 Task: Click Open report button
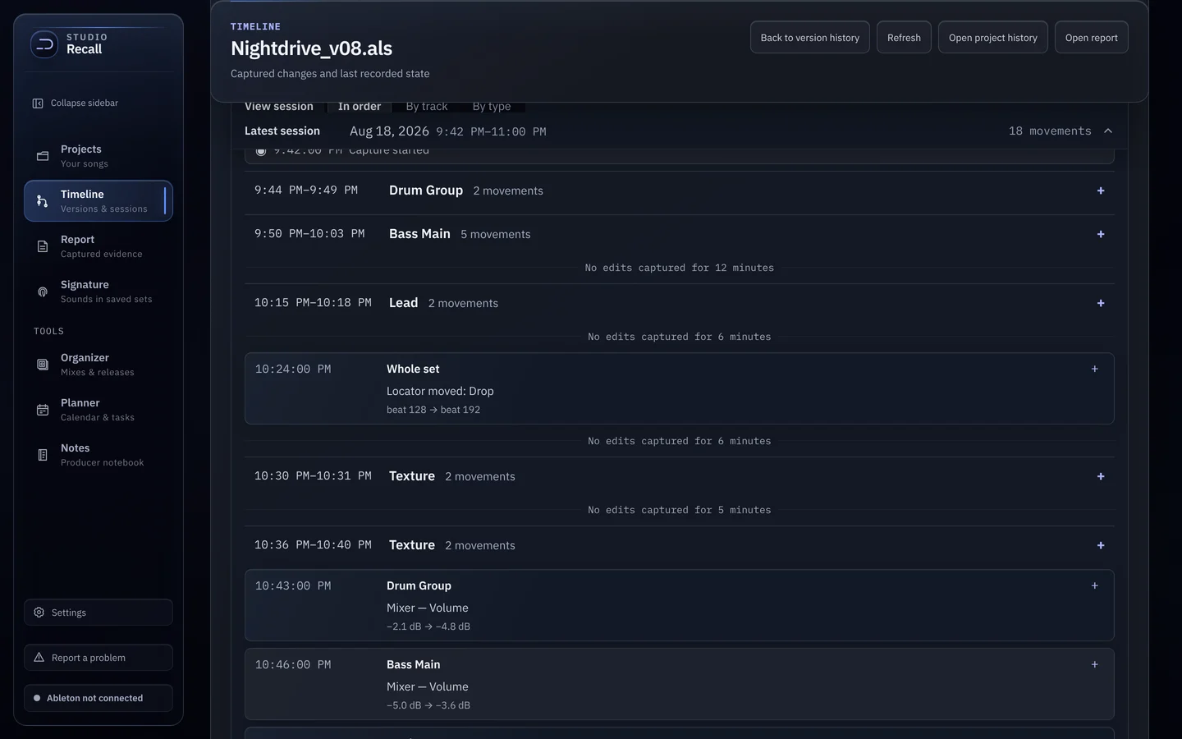1092,38
